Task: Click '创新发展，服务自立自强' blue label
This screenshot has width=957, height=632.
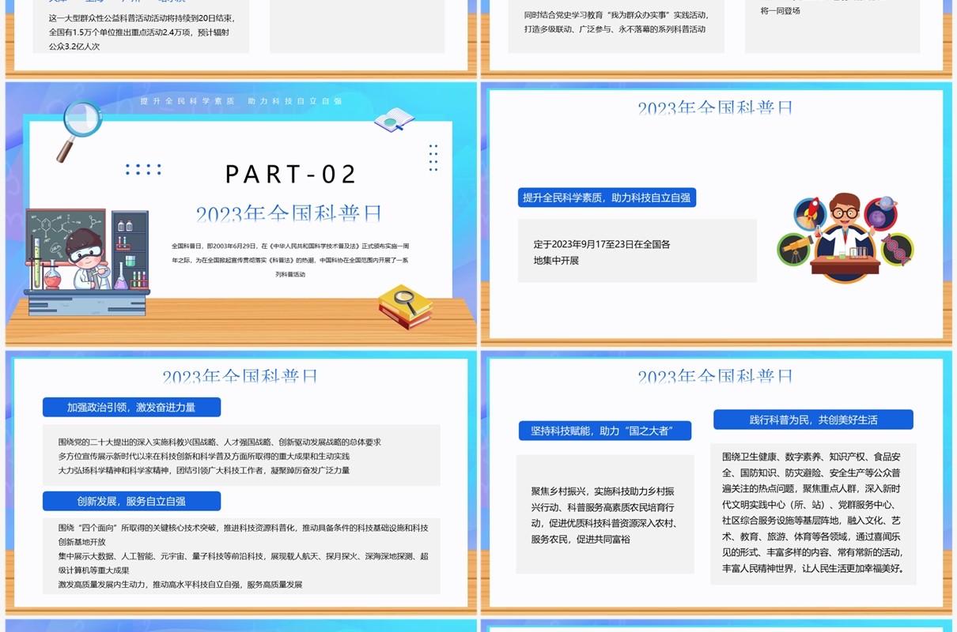Action: 131,501
